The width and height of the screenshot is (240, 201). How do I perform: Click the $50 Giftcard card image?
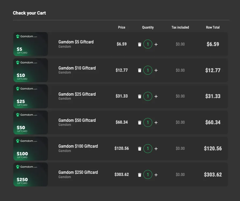pos(30,122)
